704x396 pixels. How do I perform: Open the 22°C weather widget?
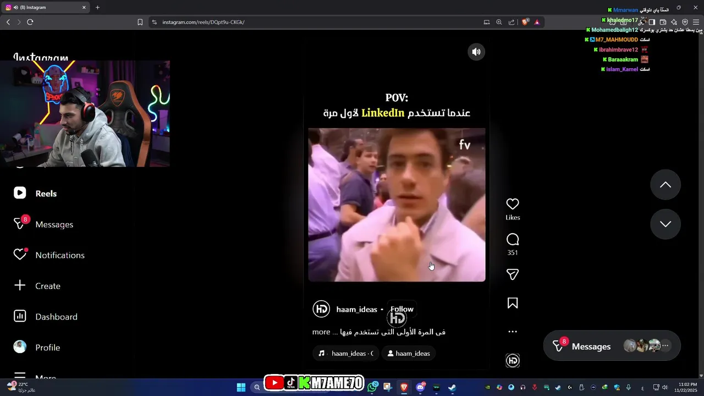22,387
